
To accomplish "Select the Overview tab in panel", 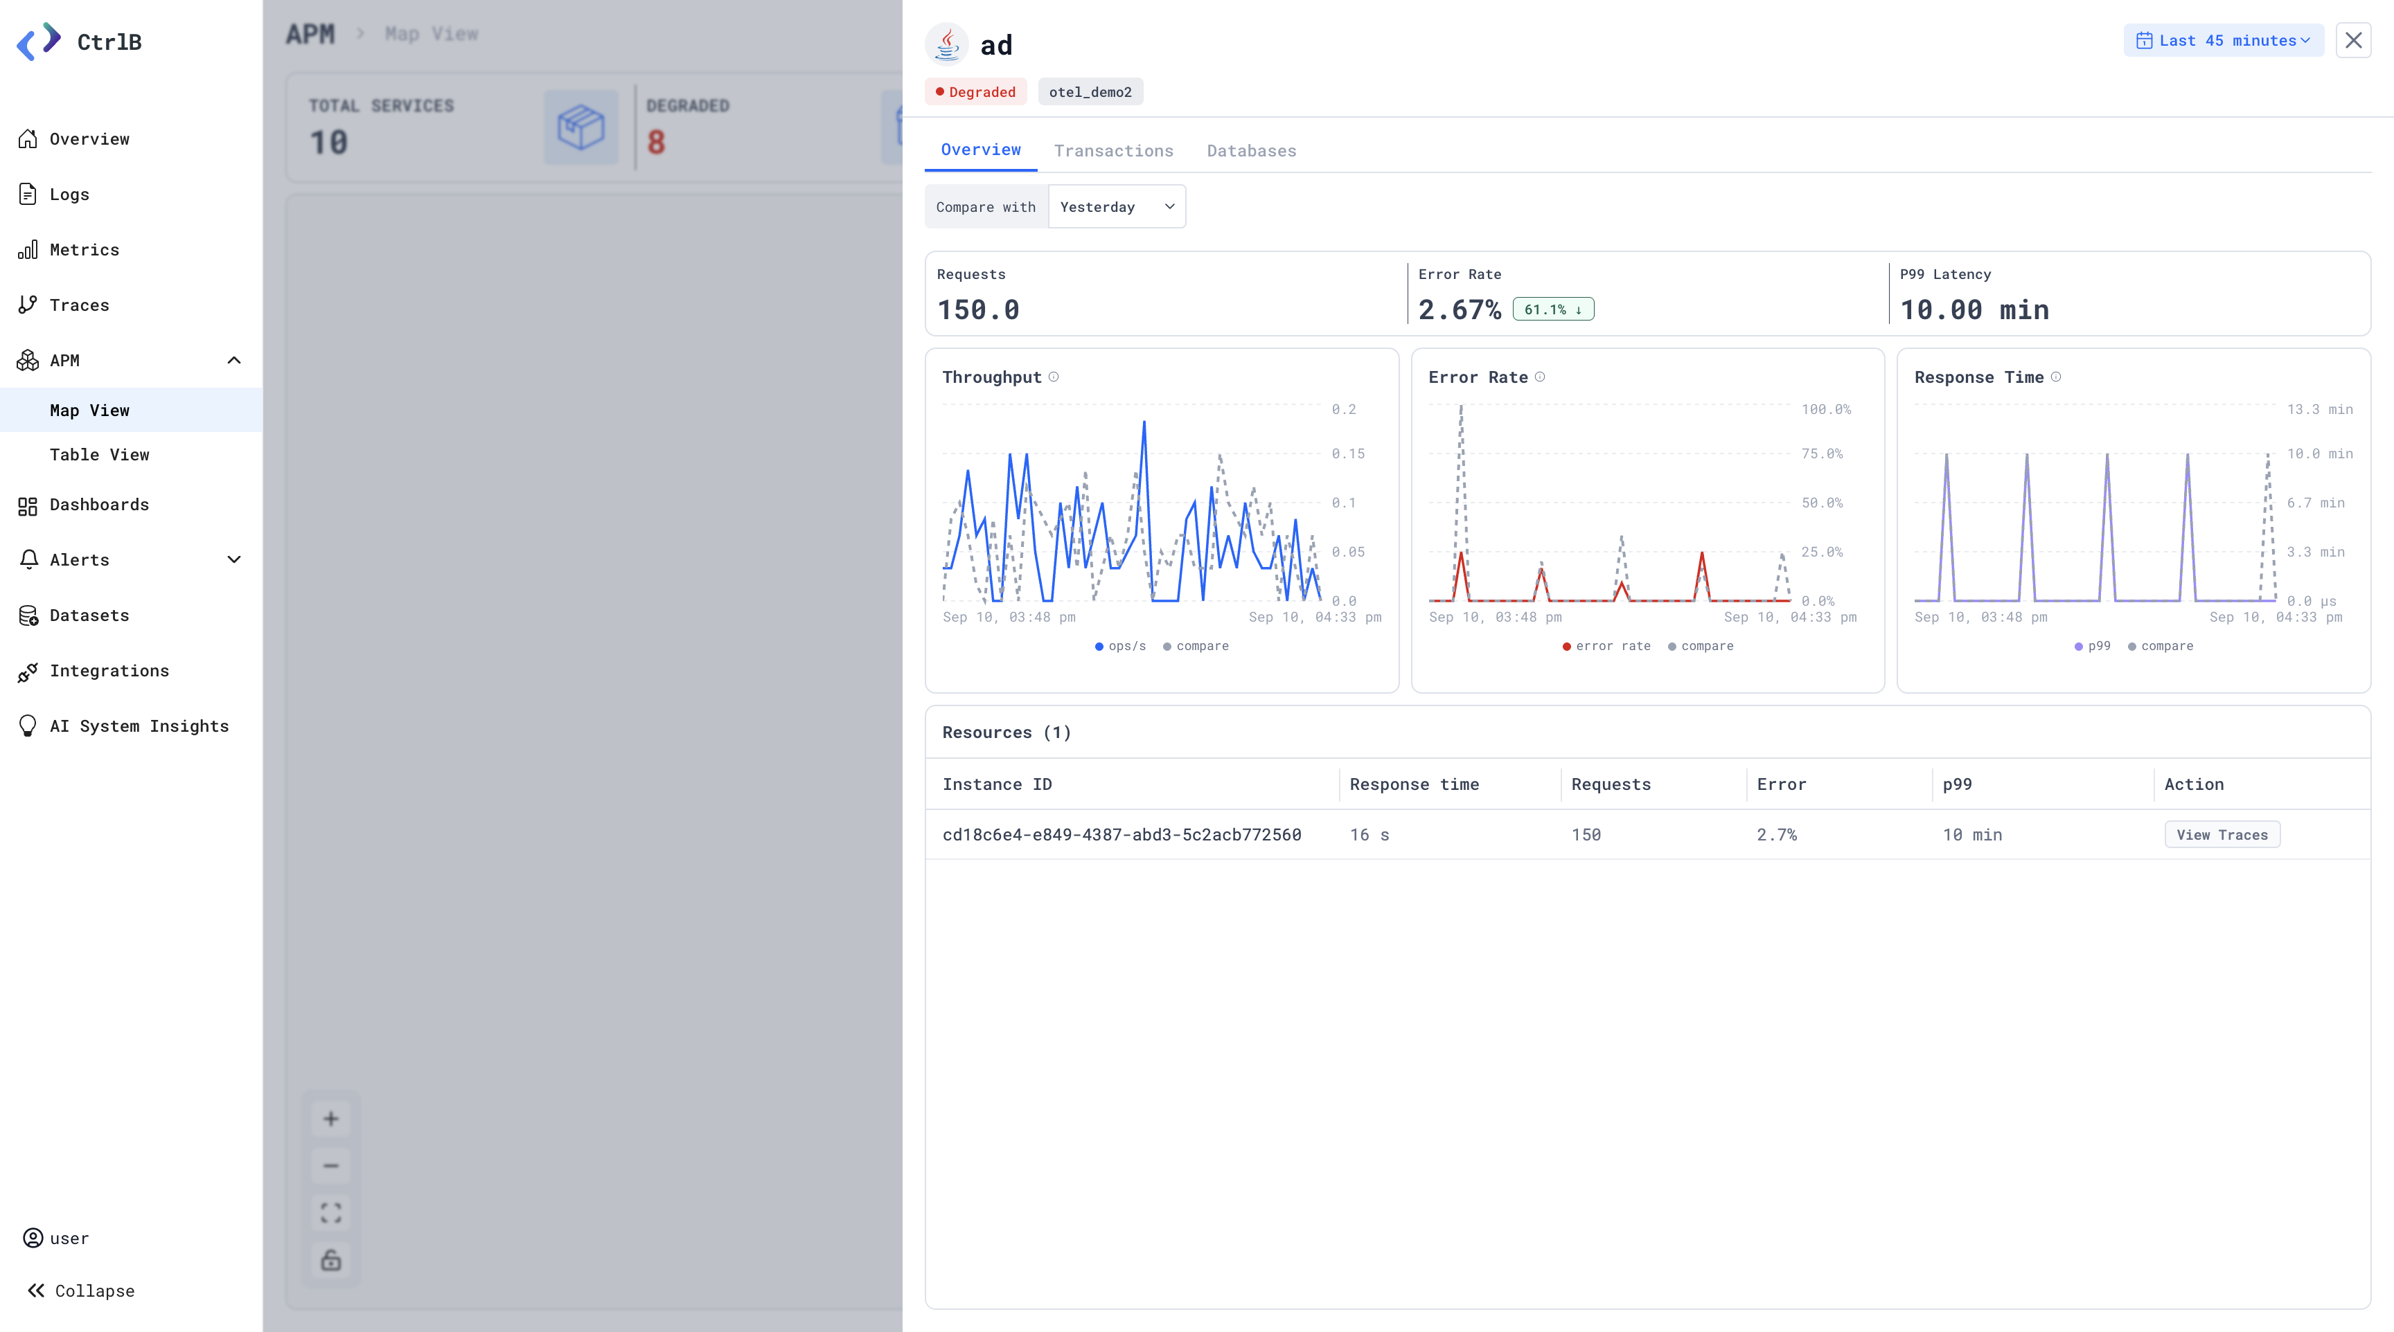I will (x=980, y=150).
